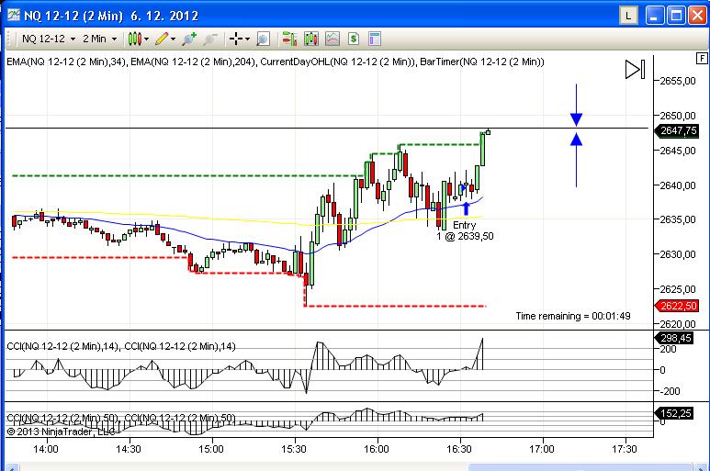Click the 16:00 time axis label
This screenshot has height=471, width=710.
tap(377, 449)
